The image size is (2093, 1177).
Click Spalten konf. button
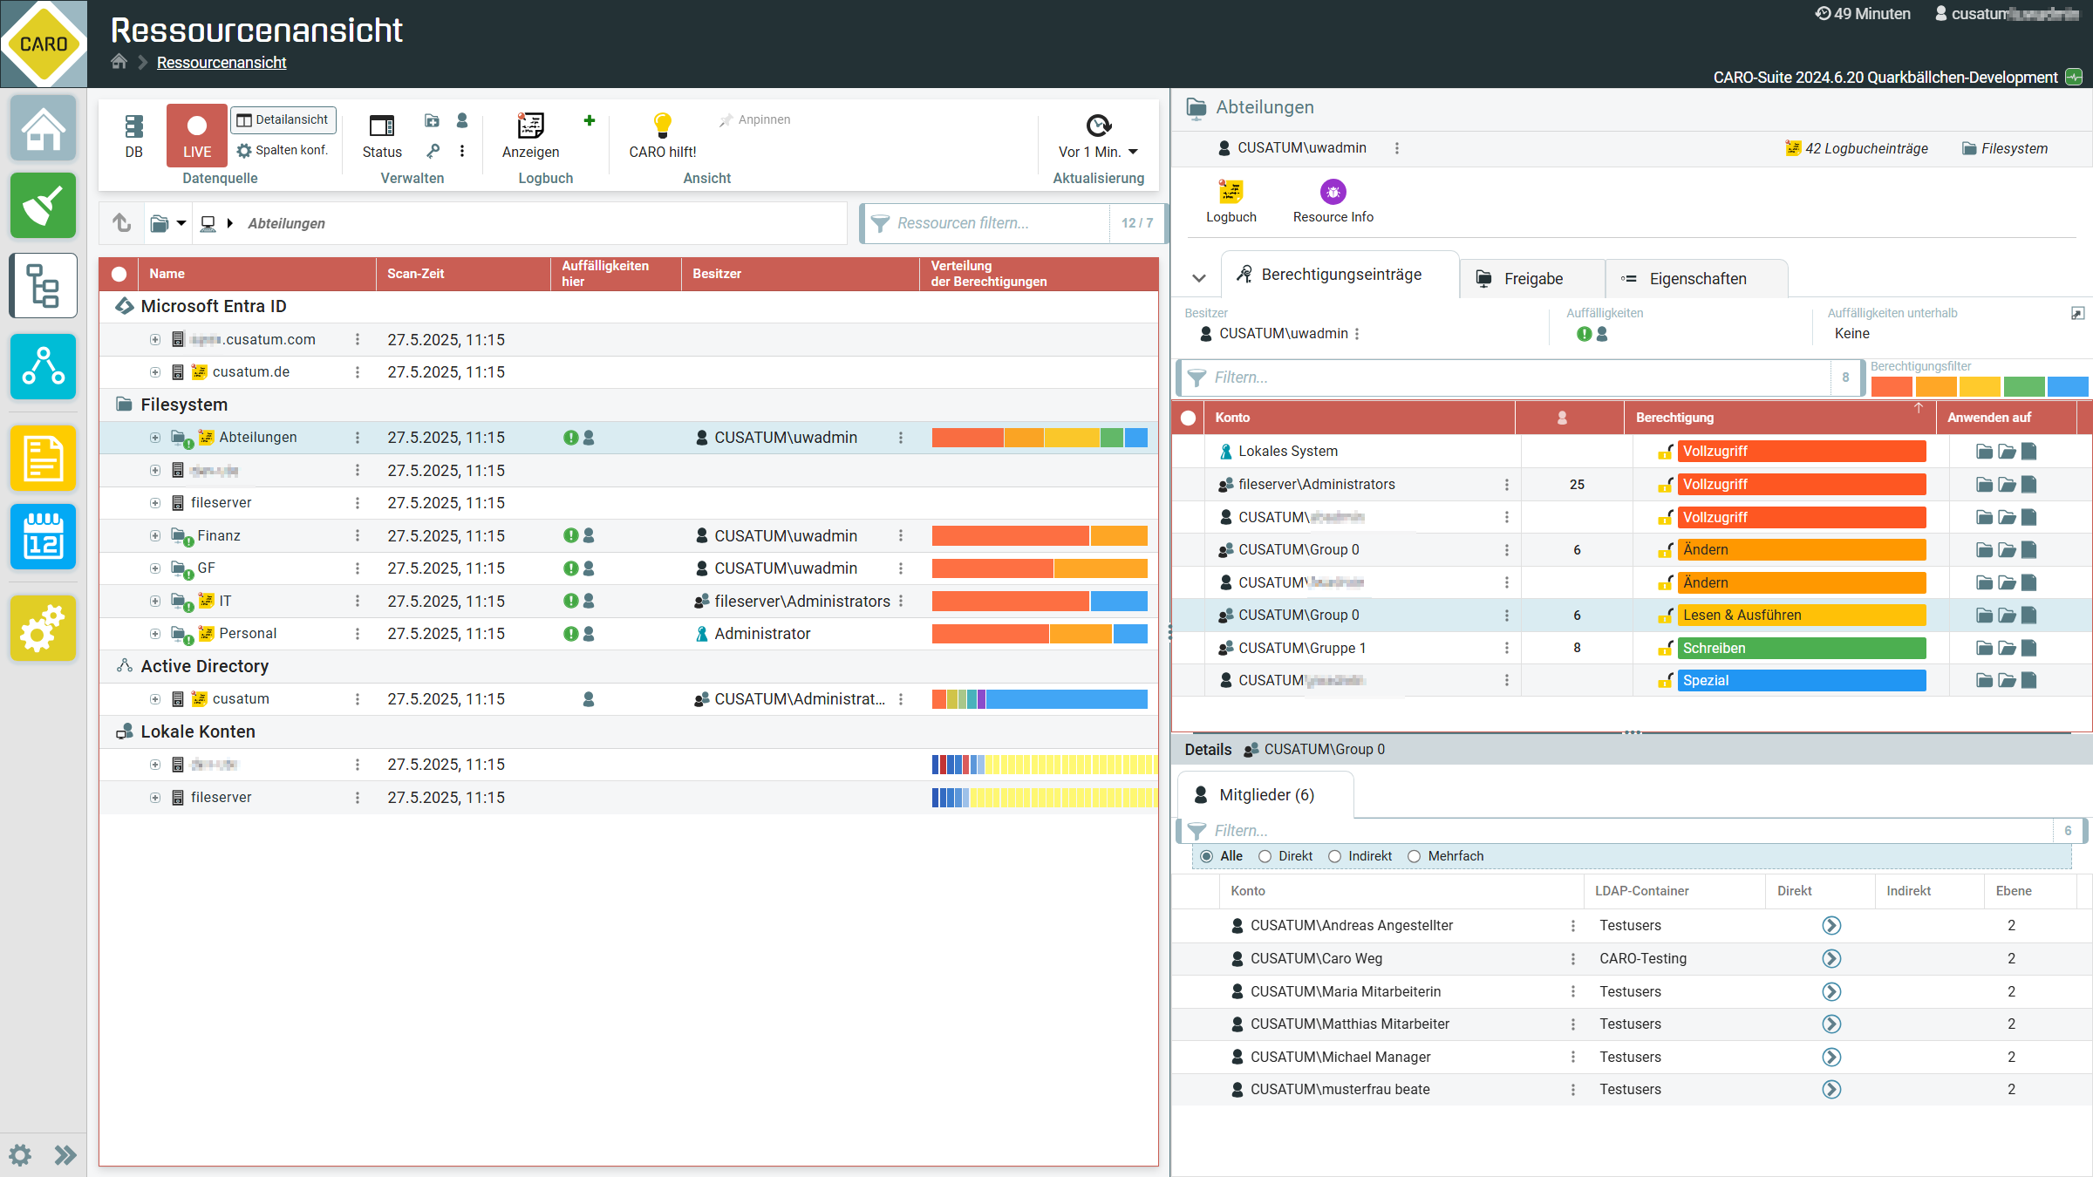[x=283, y=150]
